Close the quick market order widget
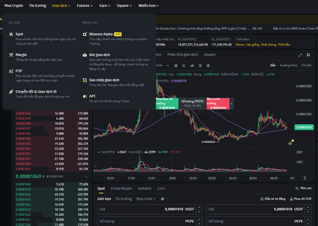Viewport: 318px width, 226px height. click(x=231, y=104)
